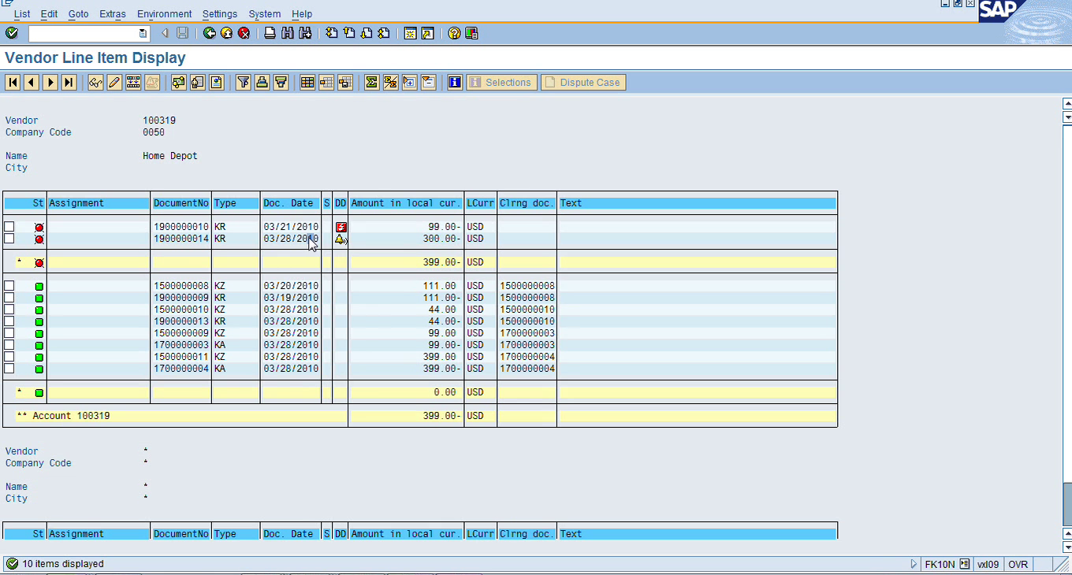This screenshot has height=575, width=1072.
Task: Click the blue Information icon
Action: [x=455, y=82]
